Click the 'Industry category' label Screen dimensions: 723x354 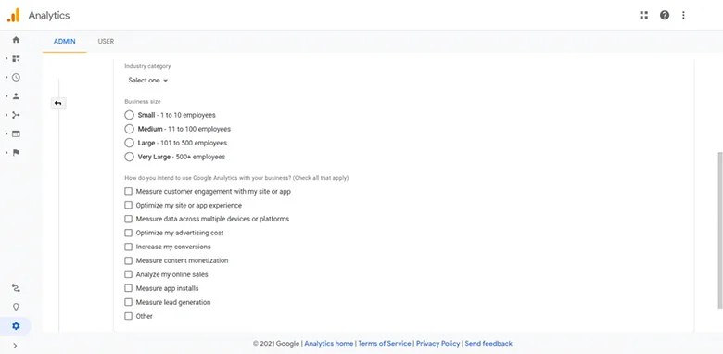coord(147,66)
